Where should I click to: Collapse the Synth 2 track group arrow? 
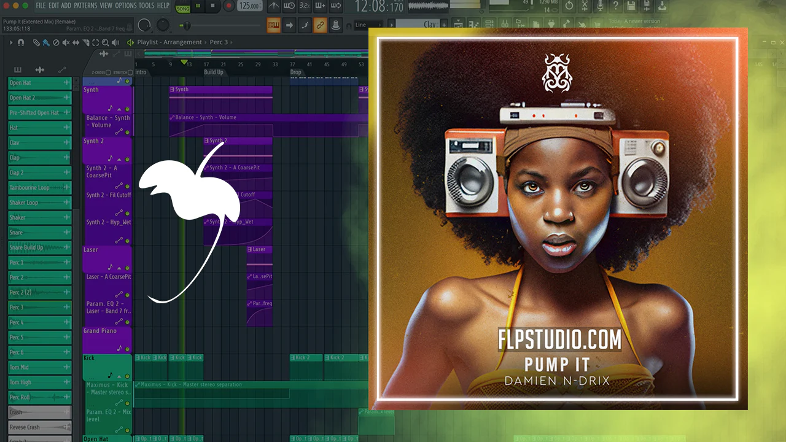(x=119, y=160)
